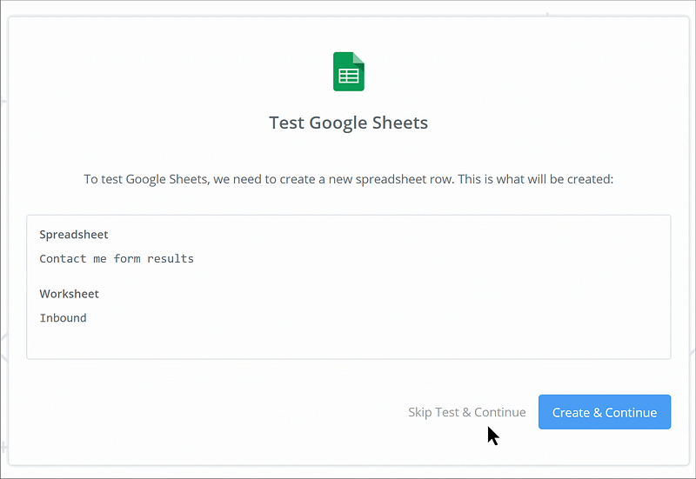The image size is (696, 479).
Task: Click the word results in spreadsheet name
Action: click(x=171, y=258)
